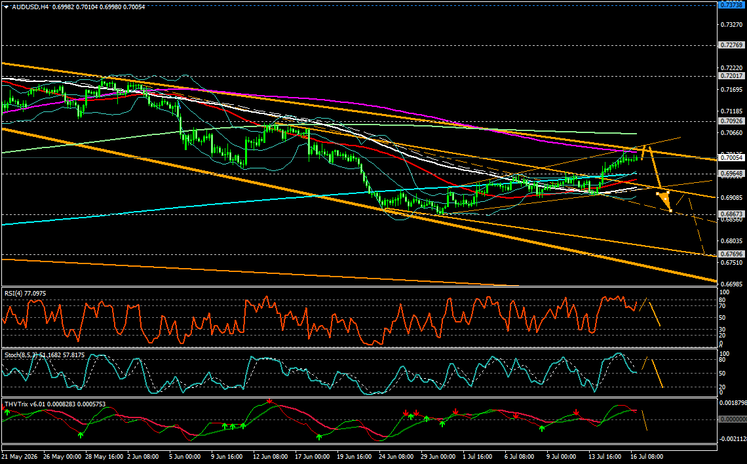Select the current price tag 0.70054

pyautogui.click(x=731, y=157)
